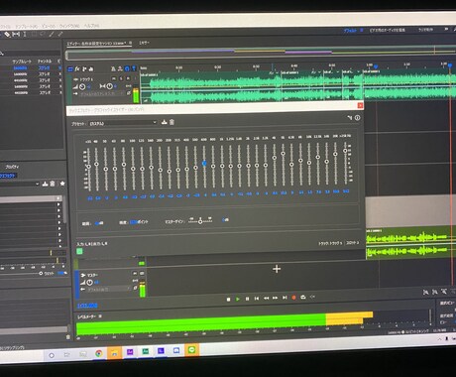Open File Explorer from the taskbar
The width and height of the screenshot is (456, 377).
pyautogui.click(x=114, y=353)
